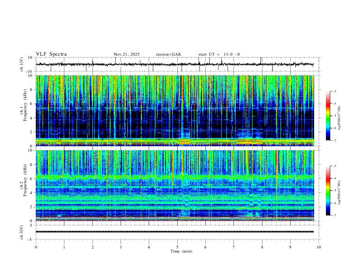The width and height of the screenshot is (359, 277).
Task: Click the 'ch.1(V)' waveform axis label
Action: tap(22, 64)
